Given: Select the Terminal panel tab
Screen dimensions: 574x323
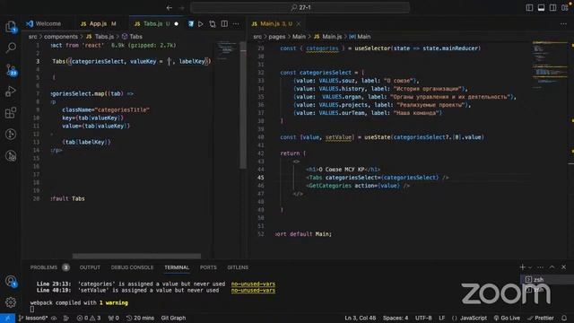Looking at the screenshot, I should pyautogui.click(x=177, y=267).
